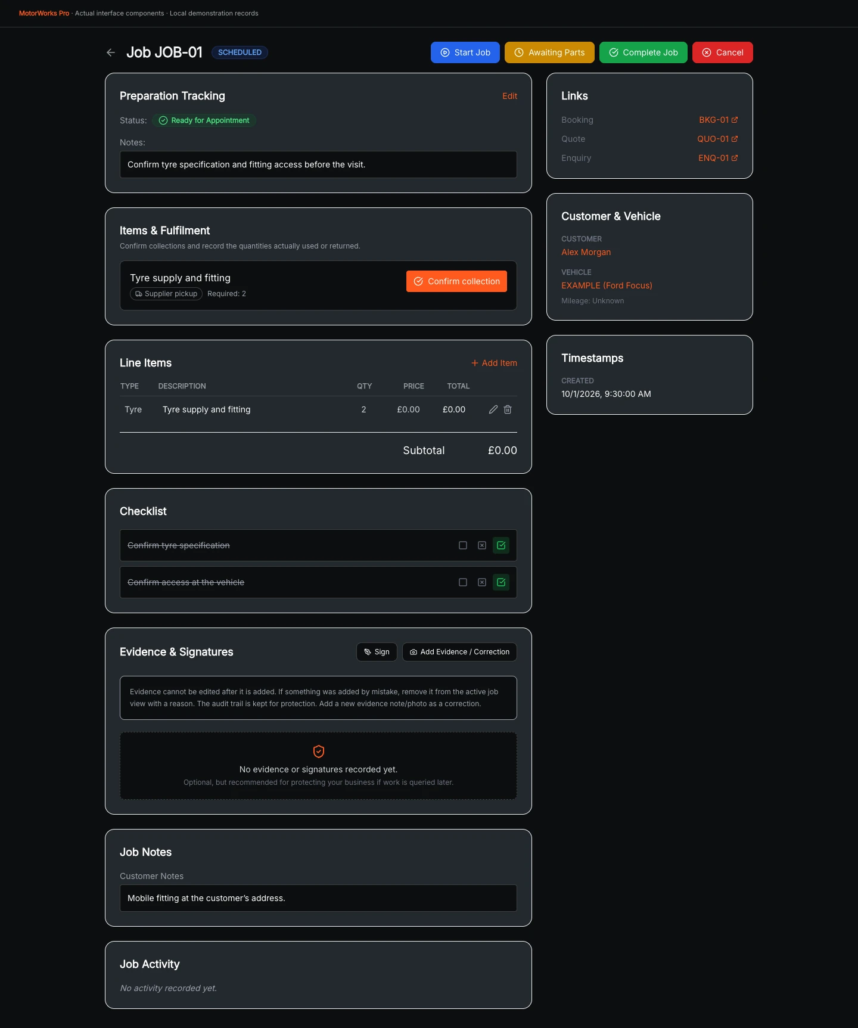Click the created timestamp '10/1/2026, 9:30:00 AM'
The height and width of the screenshot is (1028, 858).
(x=606, y=394)
